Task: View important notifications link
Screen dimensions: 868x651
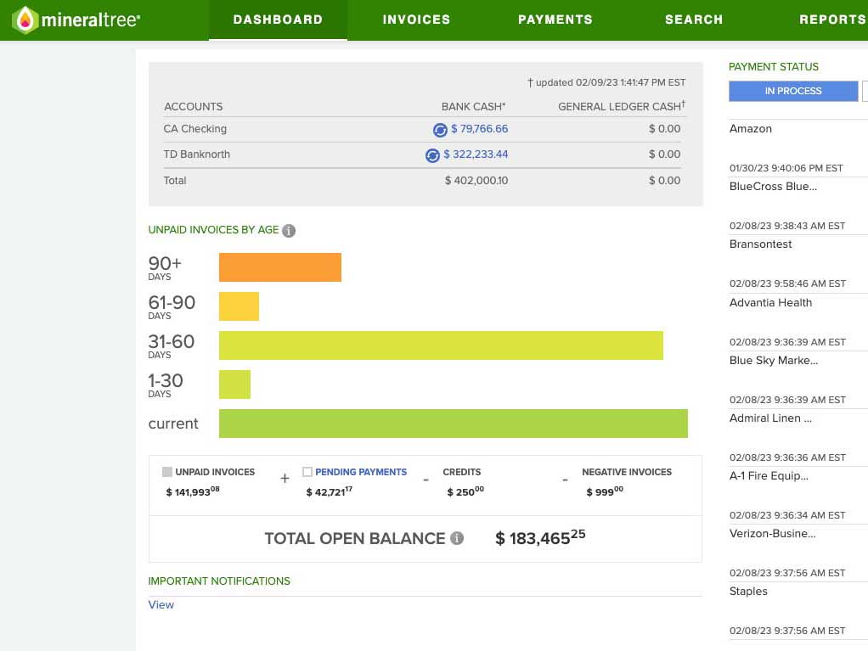Action: pyautogui.click(x=161, y=604)
